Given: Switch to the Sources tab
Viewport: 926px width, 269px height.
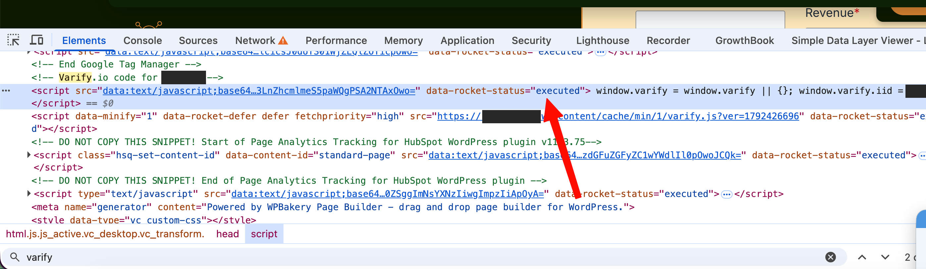Looking at the screenshot, I should click(x=198, y=41).
